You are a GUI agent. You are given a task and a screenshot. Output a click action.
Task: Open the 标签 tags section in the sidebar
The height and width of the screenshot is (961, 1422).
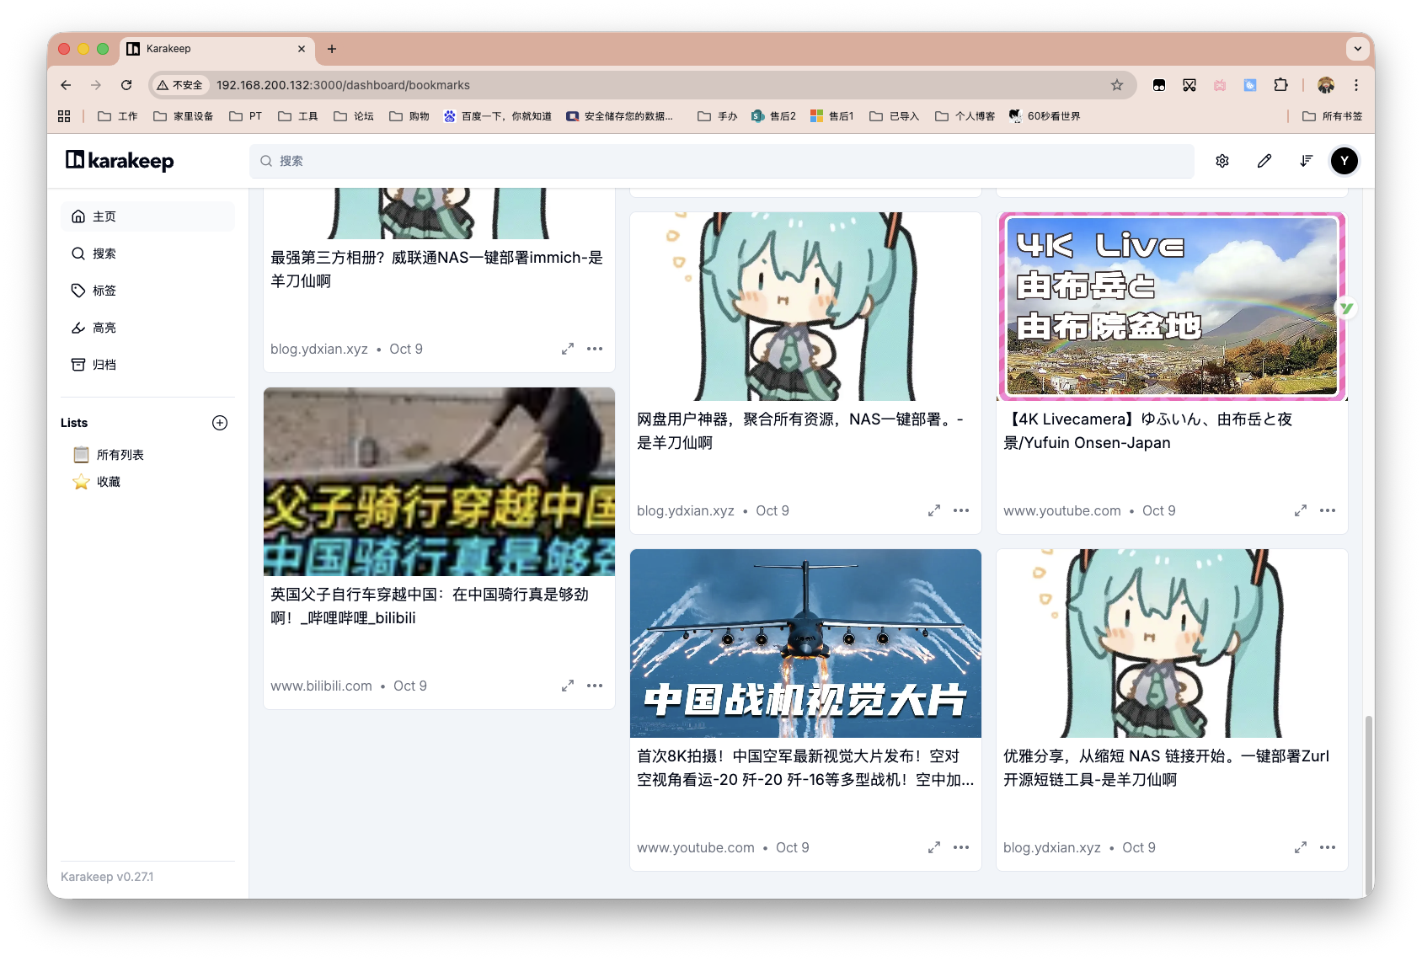[104, 291]
